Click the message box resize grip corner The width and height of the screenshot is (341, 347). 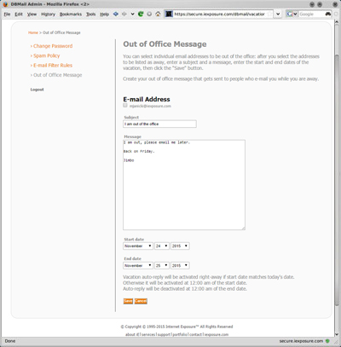tap(243, 228)
